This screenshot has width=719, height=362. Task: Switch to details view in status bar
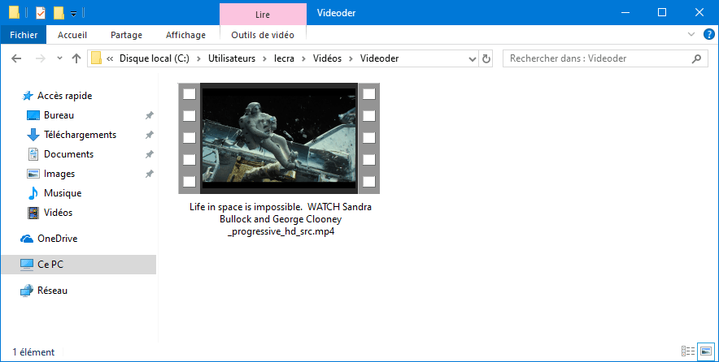tap(688, 351)
